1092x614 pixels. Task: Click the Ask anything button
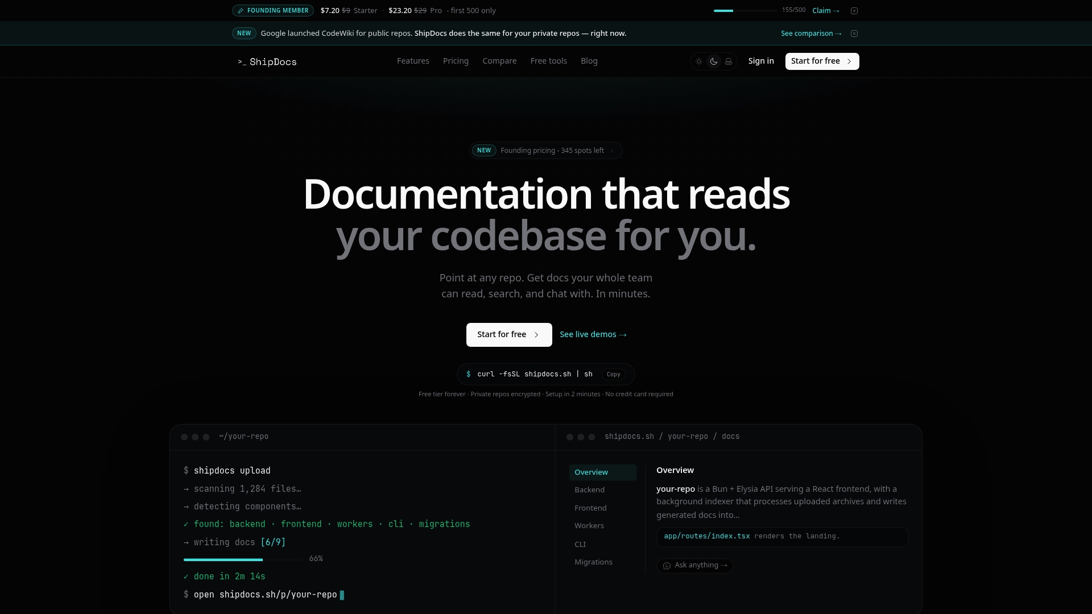click(x=695, y=566)
